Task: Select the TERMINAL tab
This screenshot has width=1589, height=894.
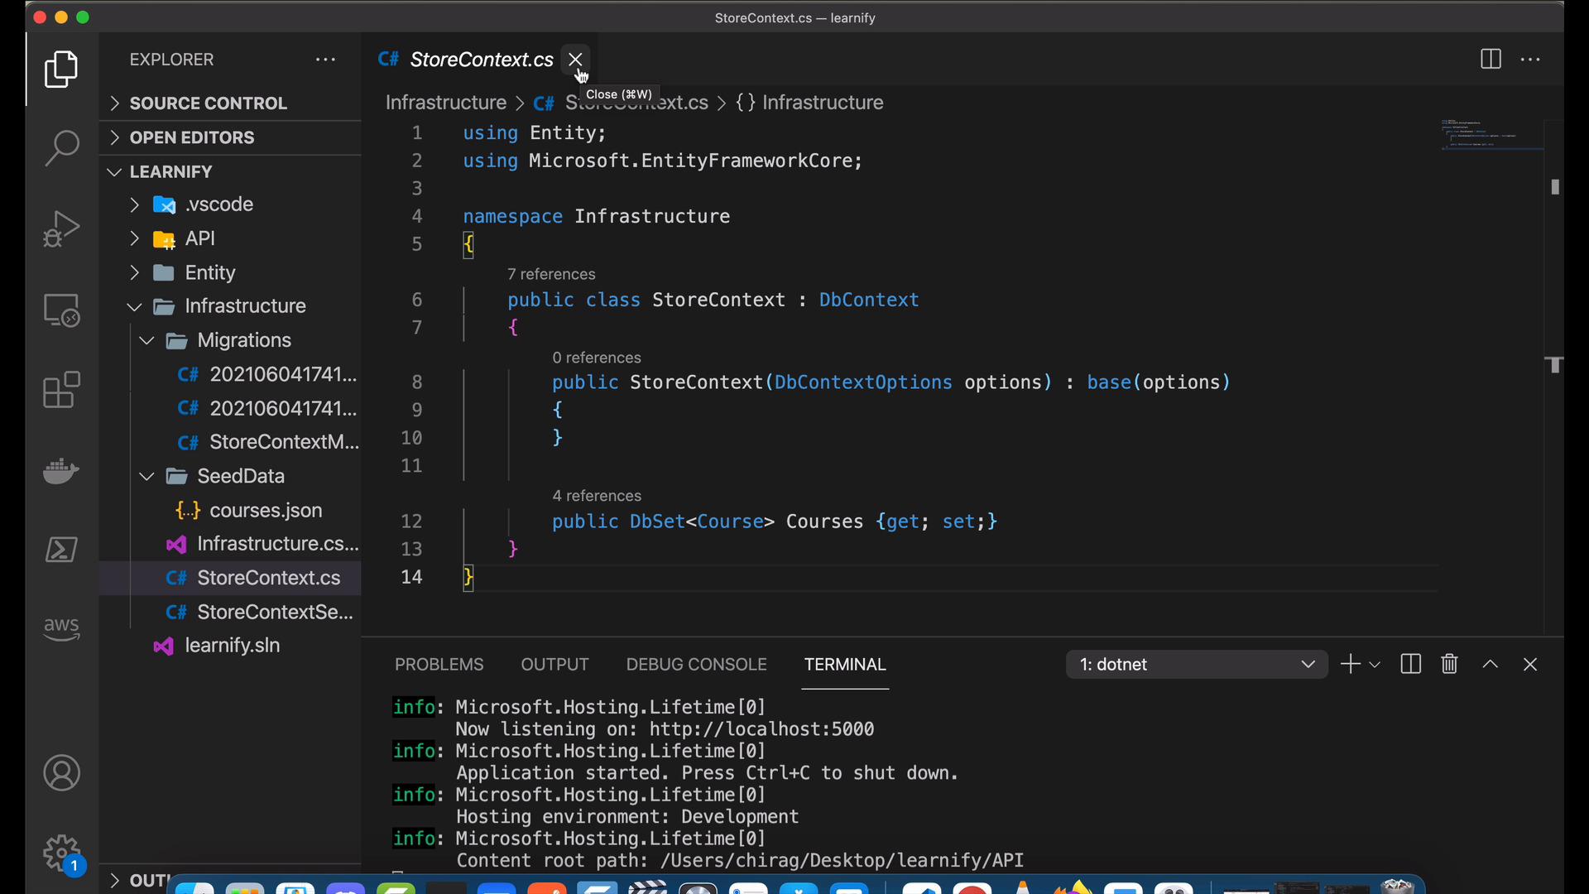Action: (845, 665)
